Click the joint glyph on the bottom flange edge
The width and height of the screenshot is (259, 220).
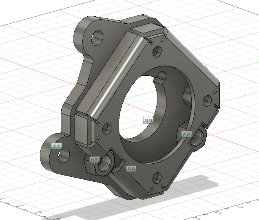pyautogui.click(x=131, y=168)
